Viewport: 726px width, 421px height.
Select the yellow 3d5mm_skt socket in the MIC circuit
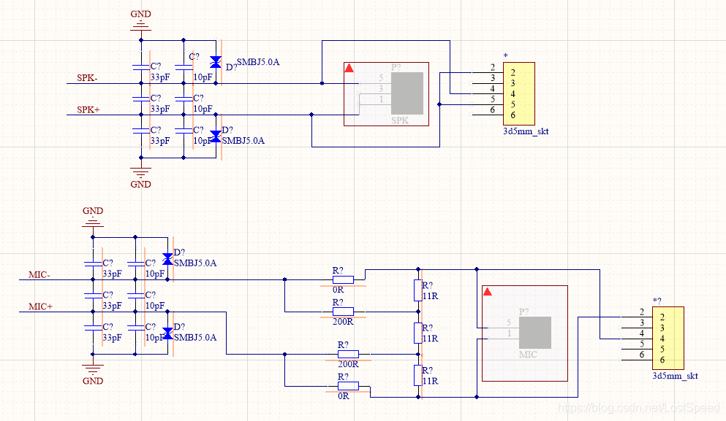pos(668,338)
